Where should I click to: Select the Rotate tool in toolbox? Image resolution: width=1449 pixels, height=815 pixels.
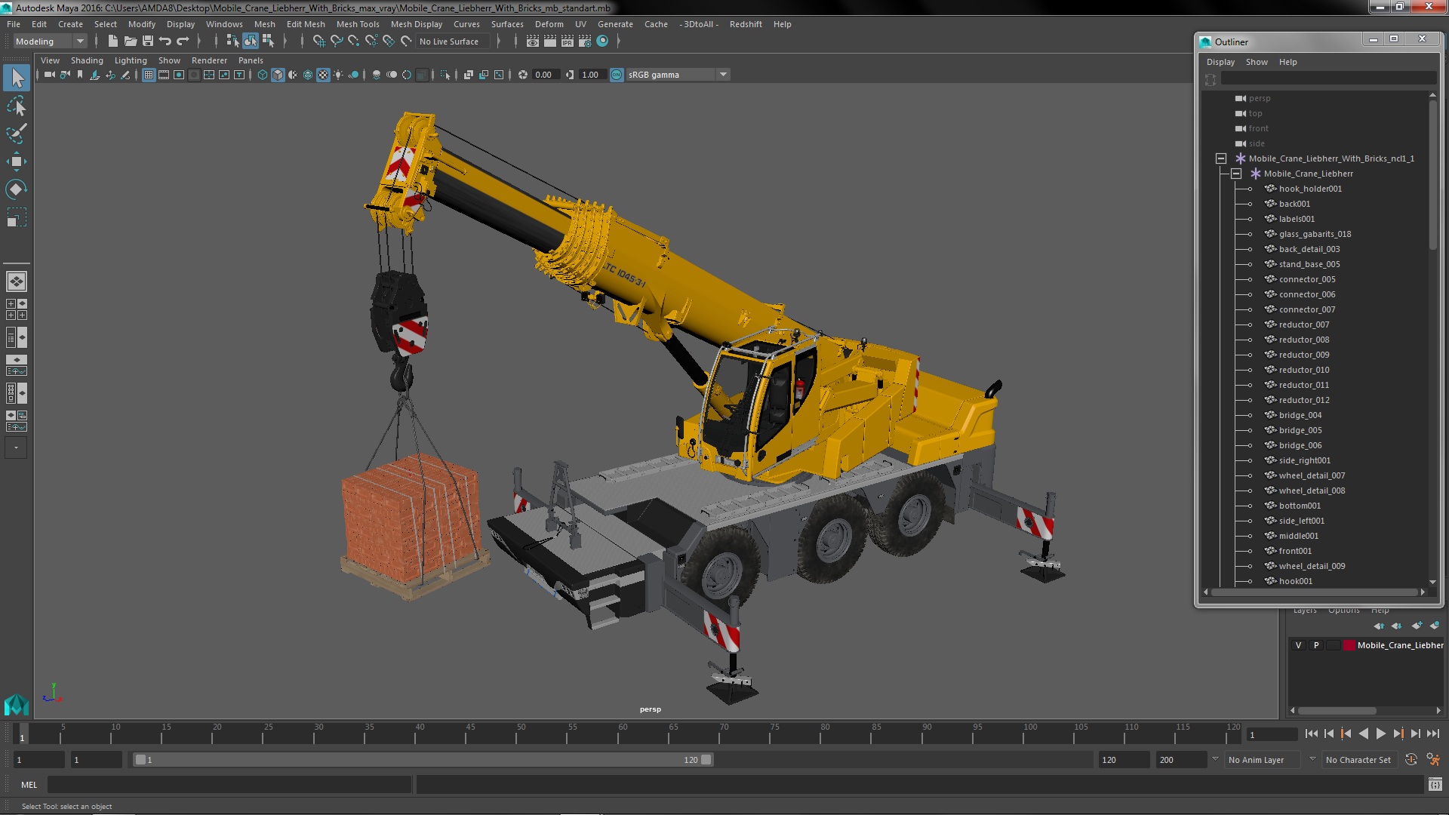point(16,189)
